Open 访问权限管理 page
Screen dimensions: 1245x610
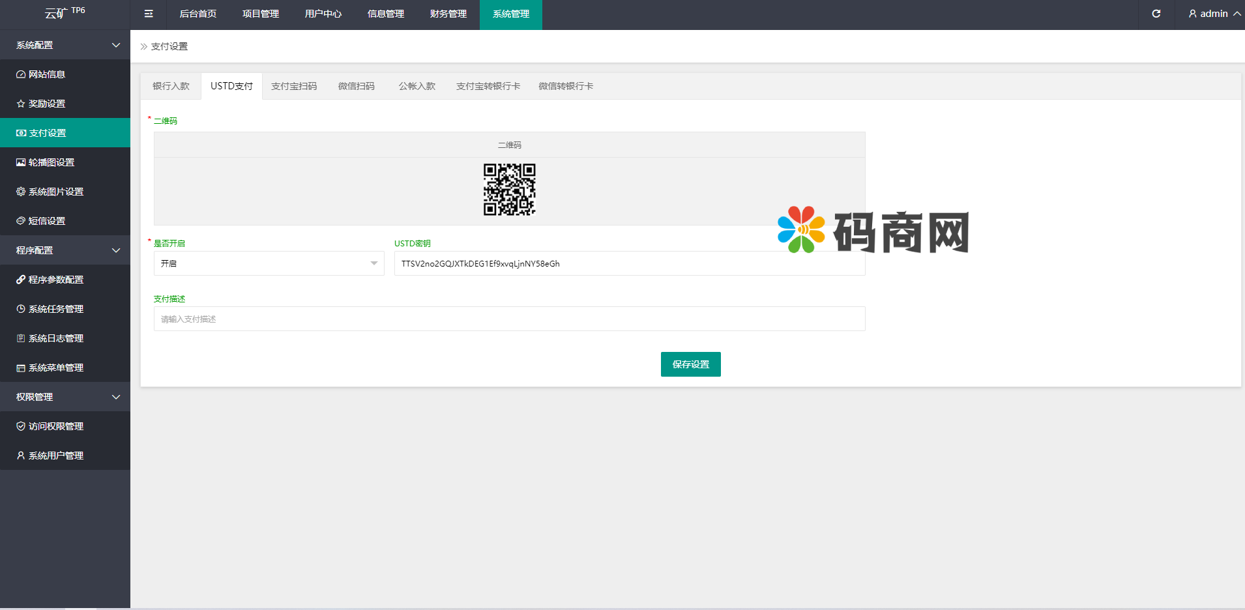pyautogui.click(x=55, y=426)
